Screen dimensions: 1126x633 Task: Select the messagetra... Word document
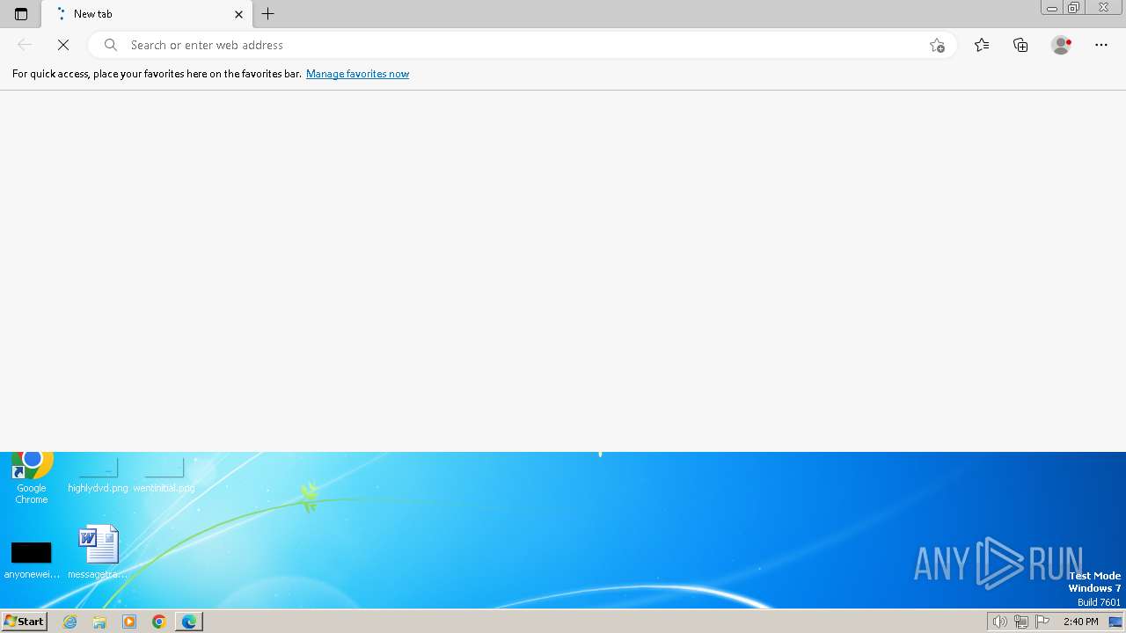(98, 552)
